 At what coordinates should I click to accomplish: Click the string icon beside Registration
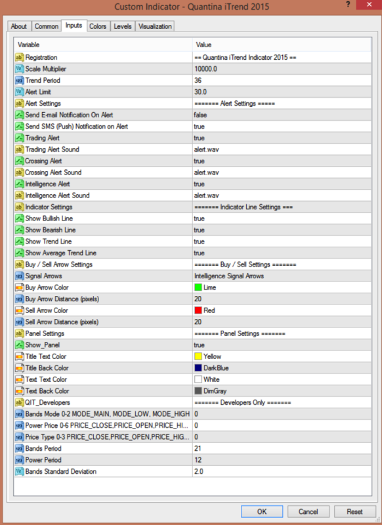[x=20, y=58]
